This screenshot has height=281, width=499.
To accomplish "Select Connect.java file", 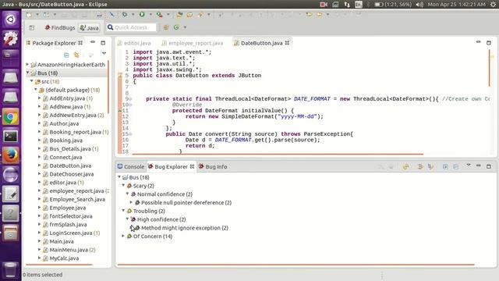I will (65, 157).
